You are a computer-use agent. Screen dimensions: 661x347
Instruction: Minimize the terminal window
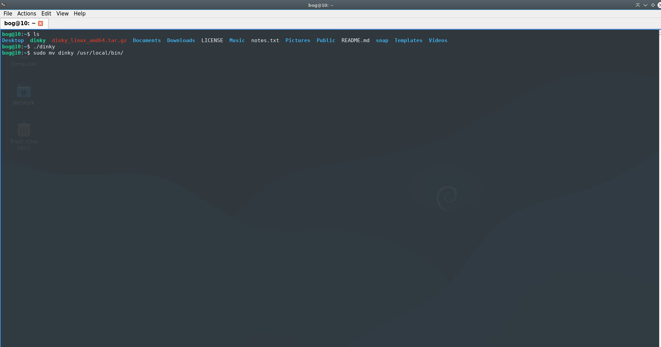click(645, 5)
